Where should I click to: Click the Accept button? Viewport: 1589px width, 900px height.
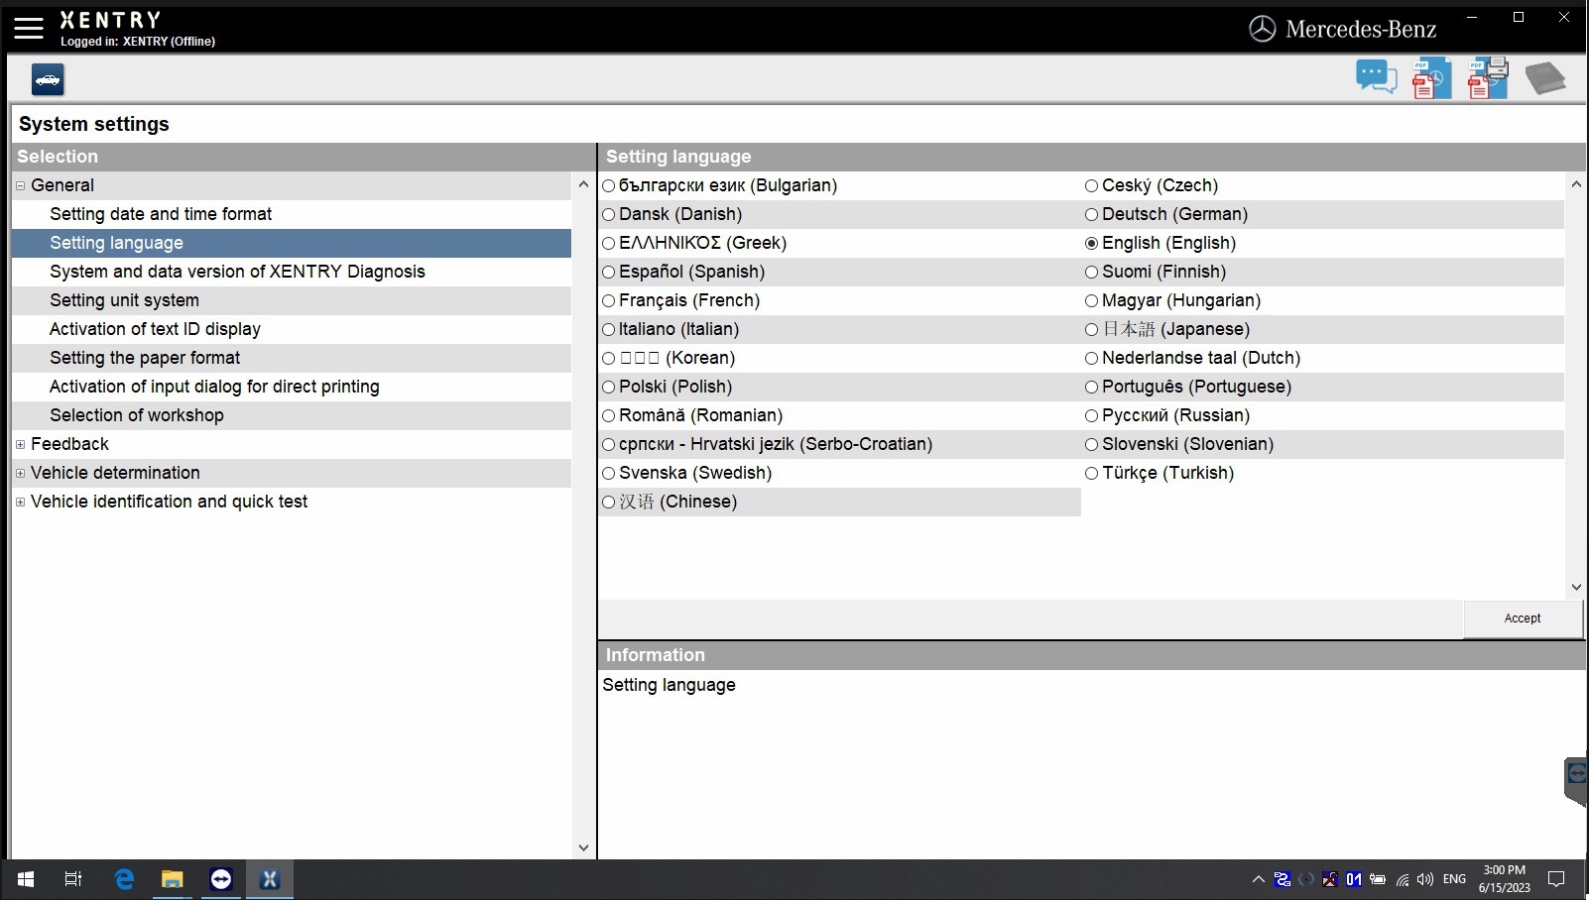[x=1523, y=619]
